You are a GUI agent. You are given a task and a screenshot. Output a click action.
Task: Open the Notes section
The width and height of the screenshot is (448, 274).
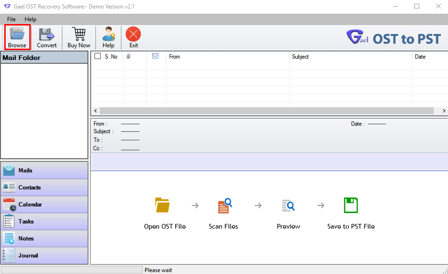[x=44, y=239]
